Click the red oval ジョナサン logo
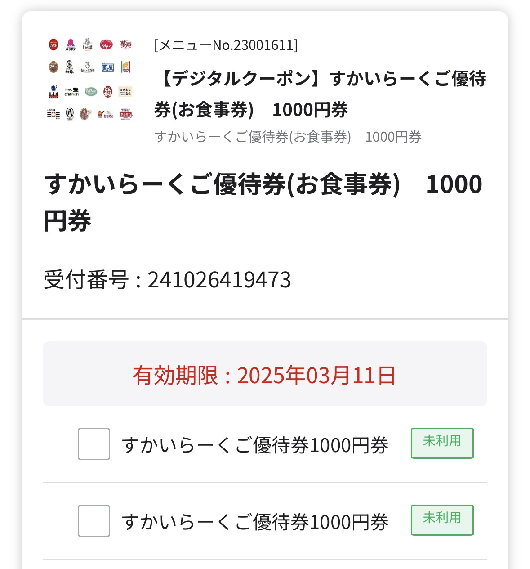The height and width of the screenshot is (569, 530). 107,45
